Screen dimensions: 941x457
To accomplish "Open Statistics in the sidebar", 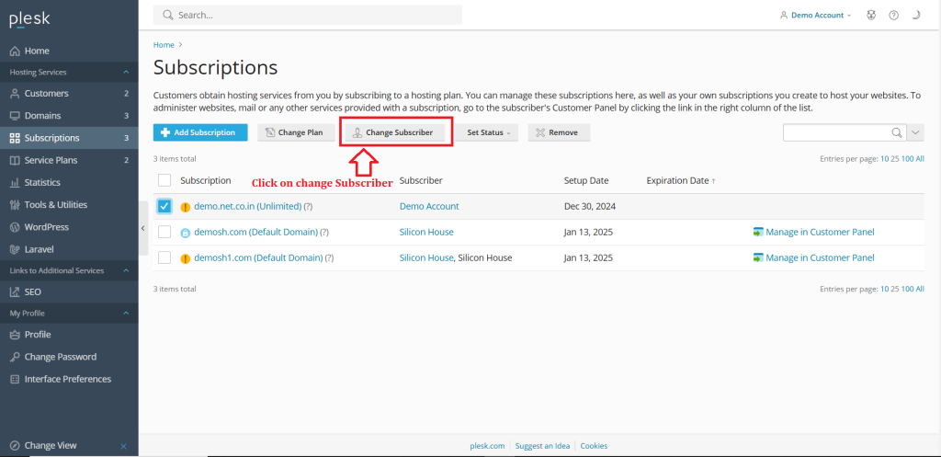I will point(69,183).
